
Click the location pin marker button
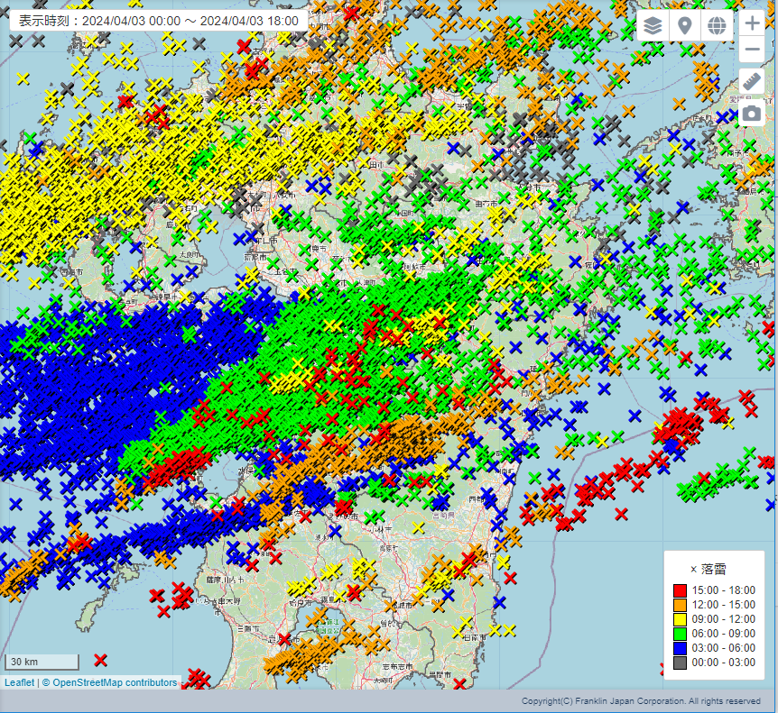pyautogui.click(x=685, y=25)
